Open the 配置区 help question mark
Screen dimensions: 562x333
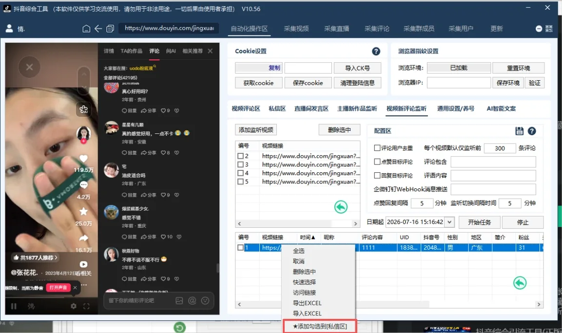click(532, 131)
